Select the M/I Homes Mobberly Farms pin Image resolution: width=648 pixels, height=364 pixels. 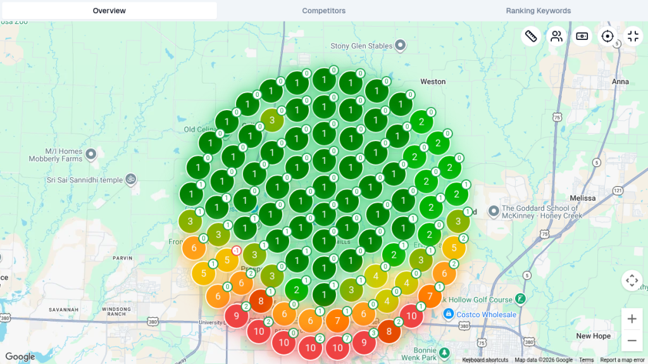pos(91,154)
